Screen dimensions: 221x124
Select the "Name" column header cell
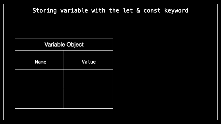[40, 60]
